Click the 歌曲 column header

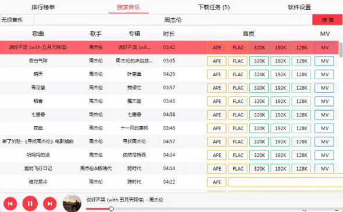point(38,34)
